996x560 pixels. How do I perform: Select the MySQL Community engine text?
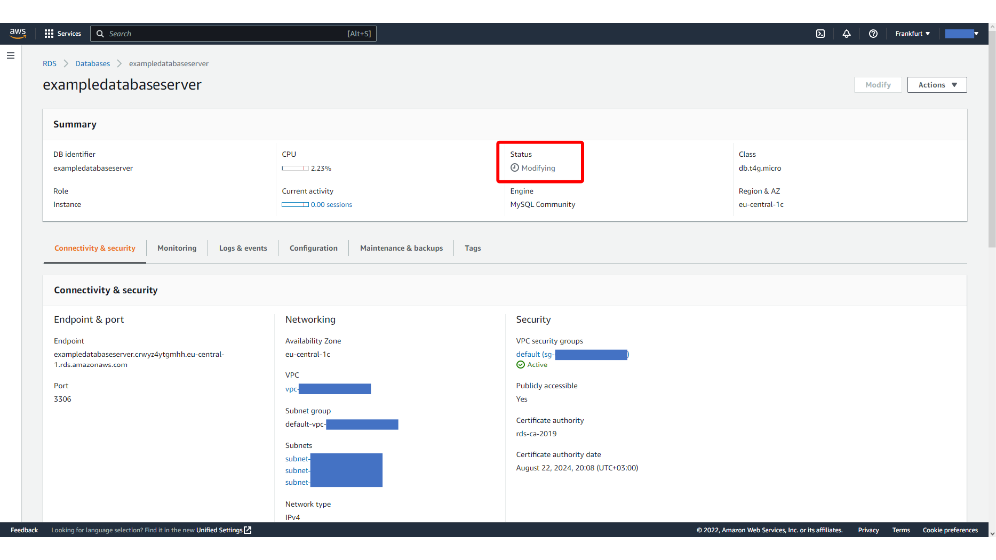[543, 205]
